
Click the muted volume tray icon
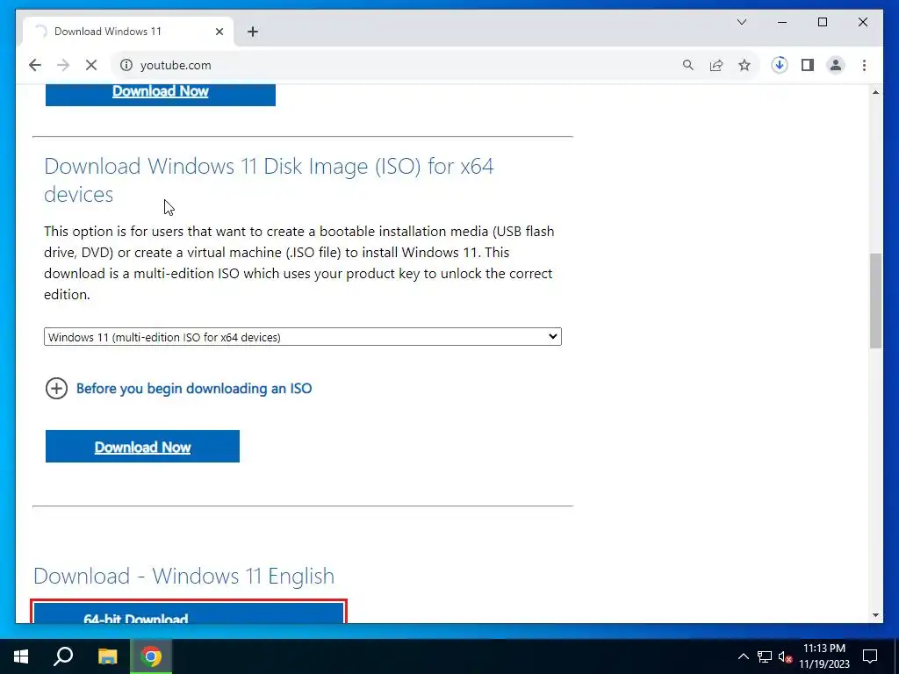(785, 656)
